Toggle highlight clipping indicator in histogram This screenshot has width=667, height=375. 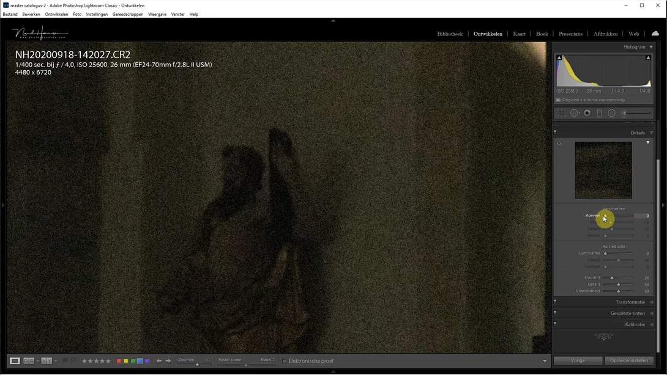pos(648,58)
